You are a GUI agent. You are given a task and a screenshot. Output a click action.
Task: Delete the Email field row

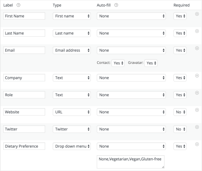pos(197,48)
